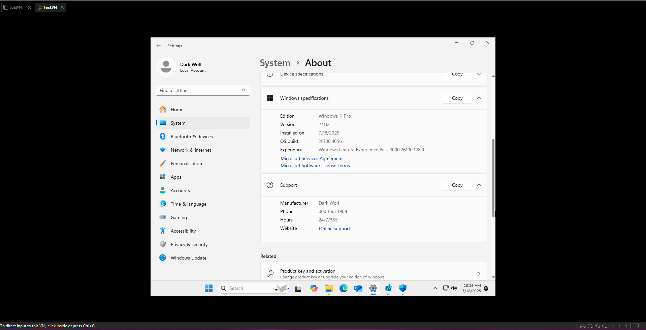Click the sound card status icon in VM bar
The image size is (646, 330).
[604, 326]
